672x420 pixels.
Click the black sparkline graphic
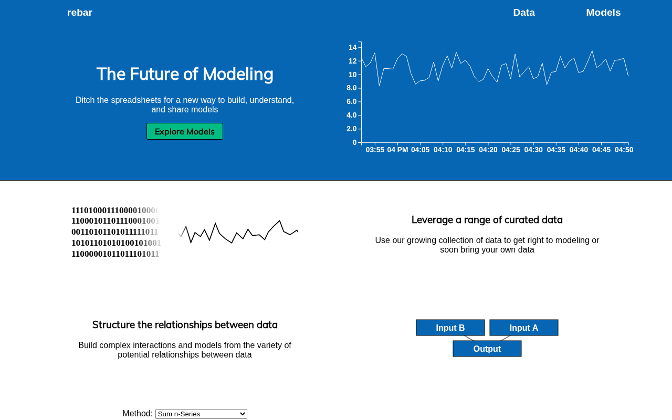(x=238, y=232)
